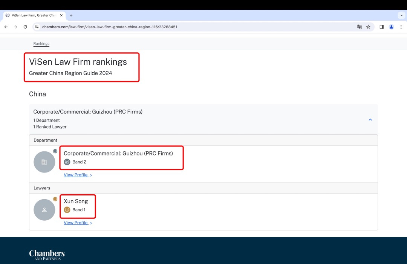Click the browser forward arrow

click(15, 27)
